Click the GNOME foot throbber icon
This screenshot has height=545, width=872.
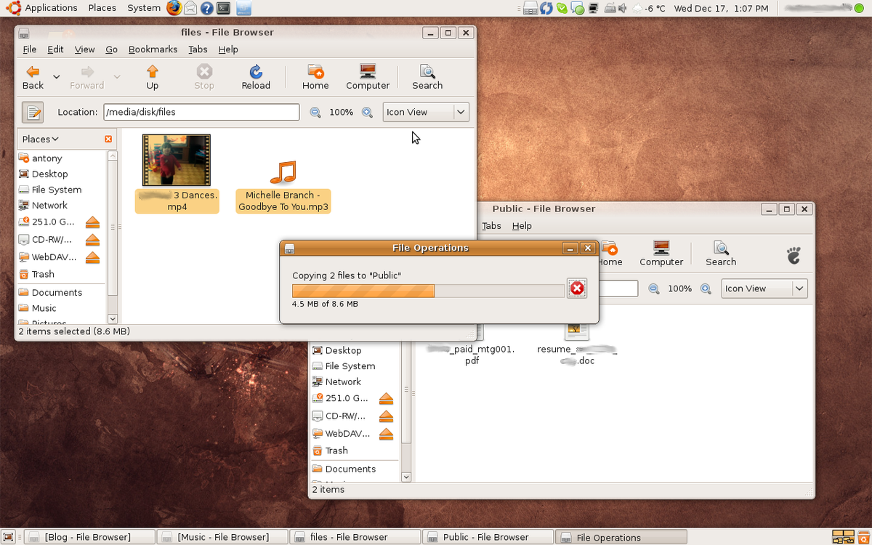792,254
